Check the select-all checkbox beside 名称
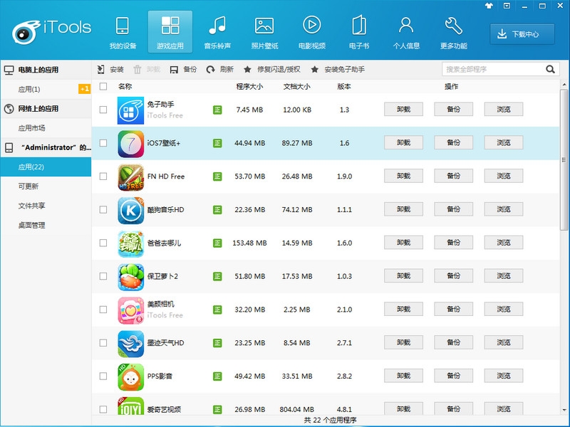Screen dimensions: 570x427 click(103, 86)
